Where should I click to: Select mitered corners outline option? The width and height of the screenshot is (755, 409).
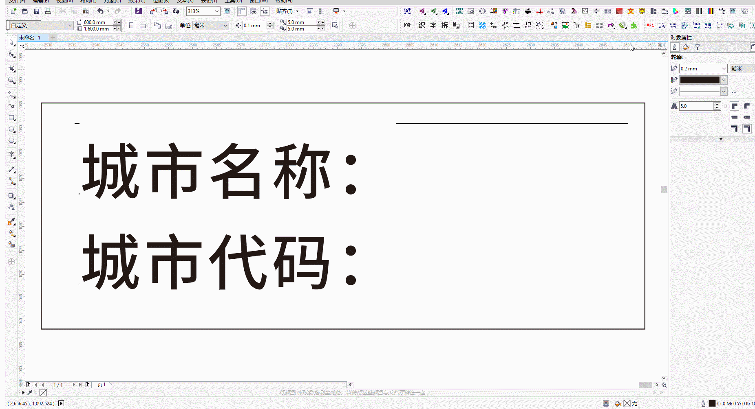coord(734,106)
